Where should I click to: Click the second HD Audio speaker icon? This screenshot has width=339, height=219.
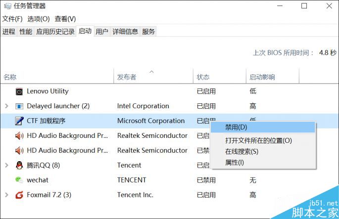[19, 151]
